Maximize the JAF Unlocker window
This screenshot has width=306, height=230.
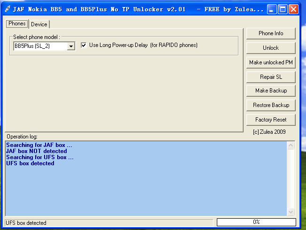(283, 9)
